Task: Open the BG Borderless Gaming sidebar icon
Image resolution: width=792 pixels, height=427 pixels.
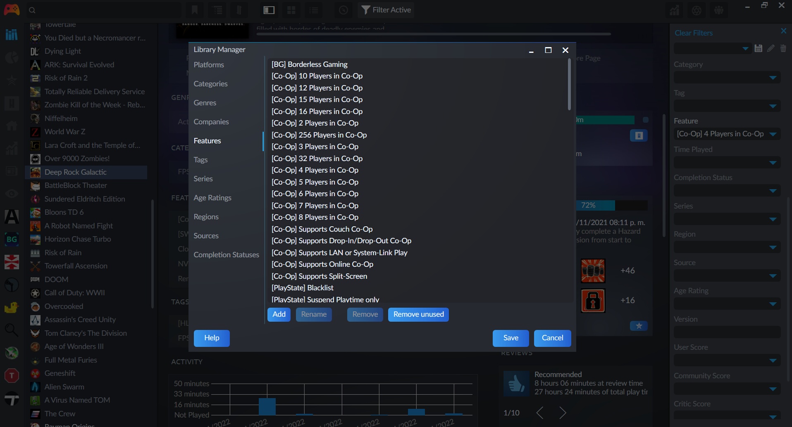Action: point(12,239)
